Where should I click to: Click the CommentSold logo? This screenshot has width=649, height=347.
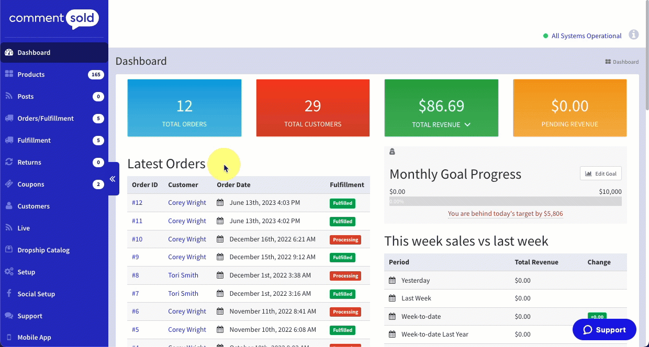click(x=54, y=19)
